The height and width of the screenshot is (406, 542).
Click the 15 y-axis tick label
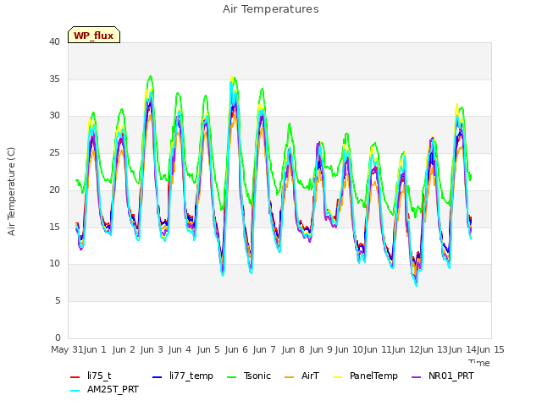(54, 227)
